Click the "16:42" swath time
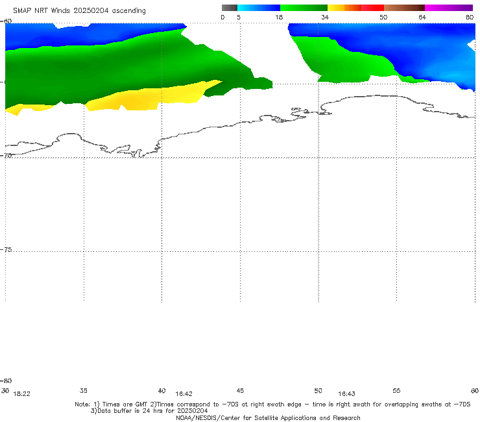 [x=184, y=394]
